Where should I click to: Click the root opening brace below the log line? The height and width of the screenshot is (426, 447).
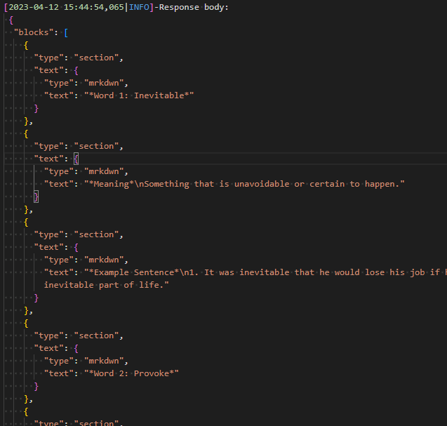coord(11,20)
